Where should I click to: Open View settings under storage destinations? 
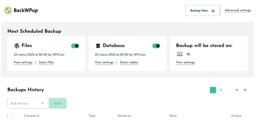[185, 62]
